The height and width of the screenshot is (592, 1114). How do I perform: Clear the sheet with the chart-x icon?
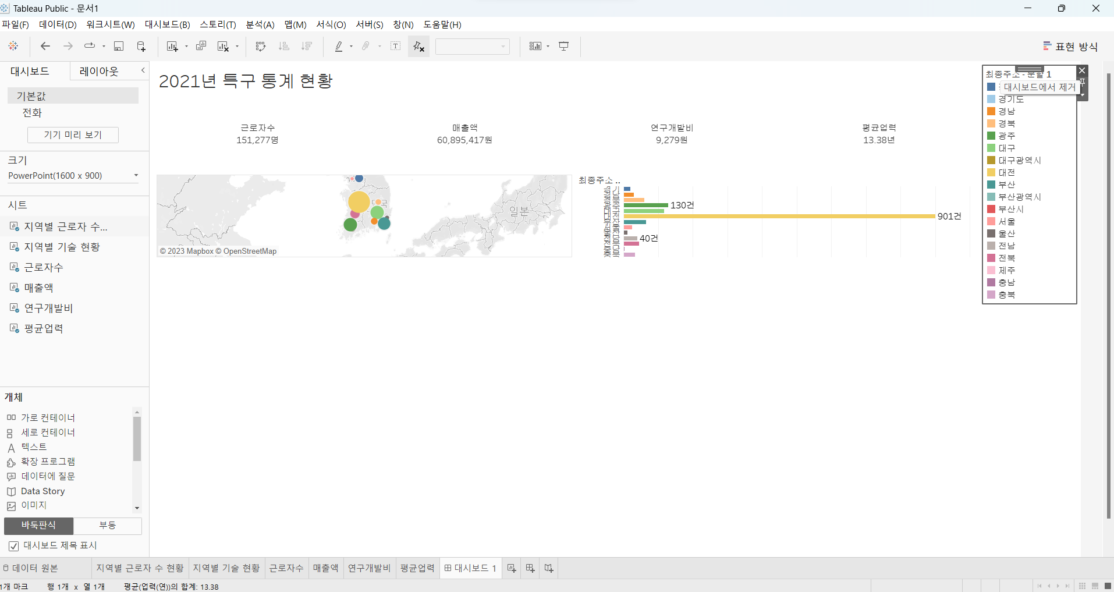(x=223, y=46)
